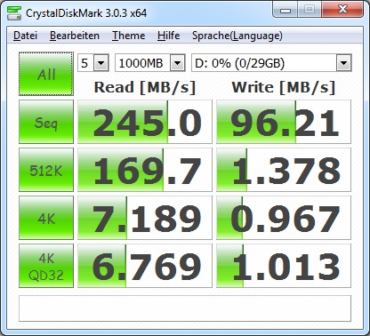This screenshot has width=370, height=336.
Task: Start the 4K benchmark test
Action: pos(46,218)
